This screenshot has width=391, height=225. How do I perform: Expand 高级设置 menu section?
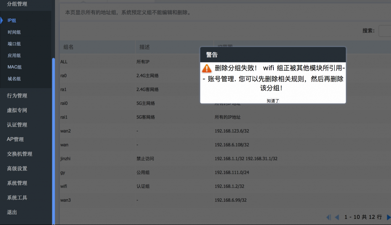point(17,169)
